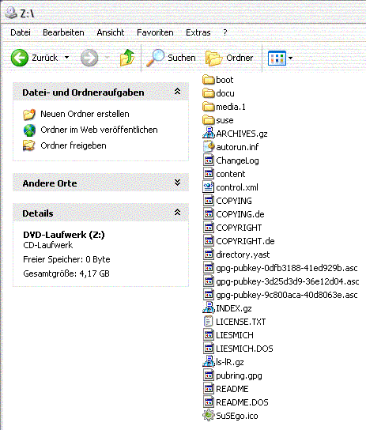Screen dimensions: 366x430
Task: Open the views dropdown arrow
Action: click(291, 58)
